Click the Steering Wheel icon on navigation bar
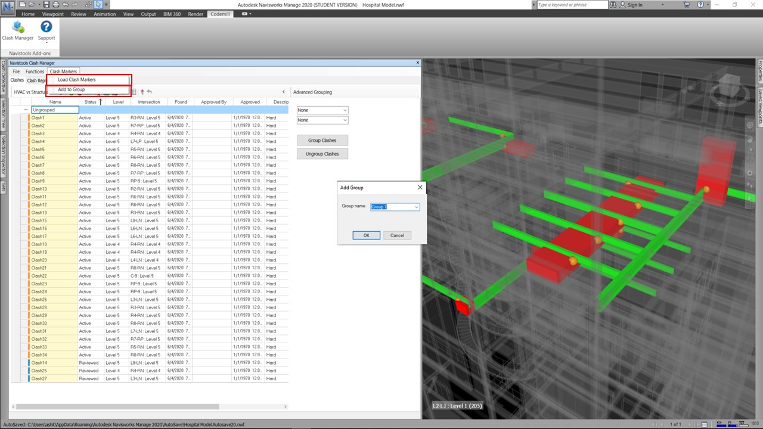The width and height of the screenshot is (763, 429). tap(751, 125)
